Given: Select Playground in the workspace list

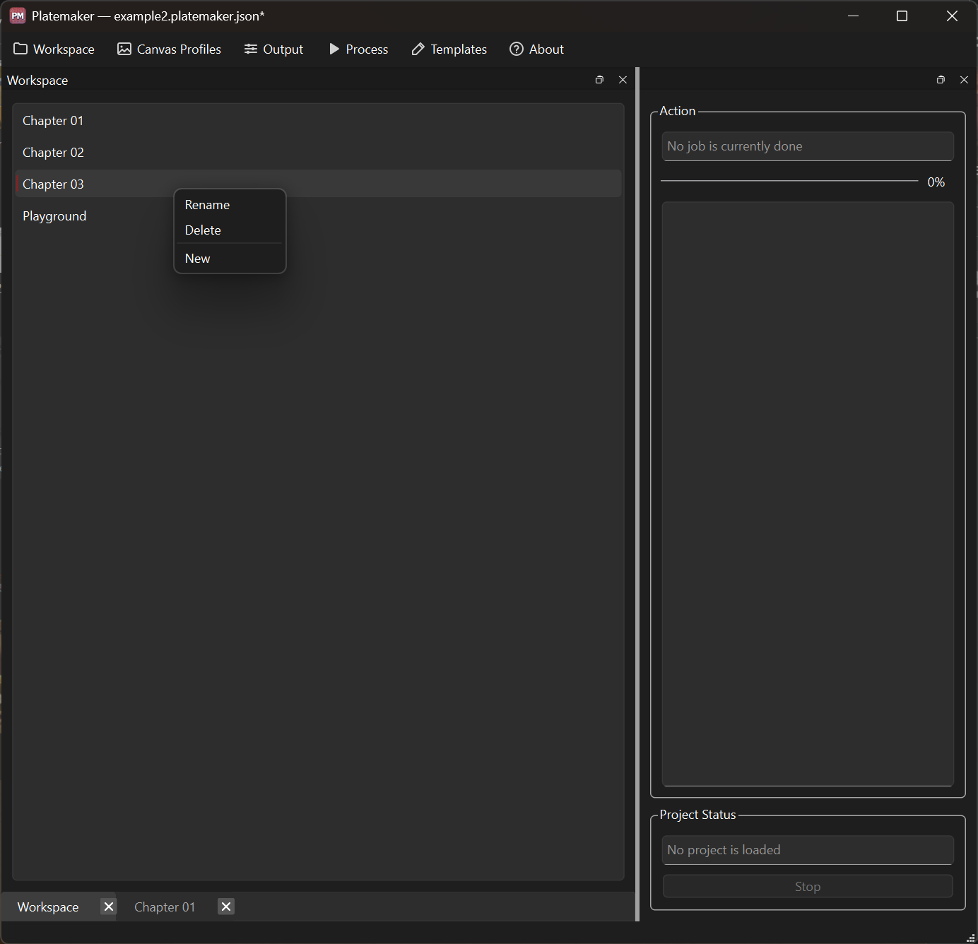Looking at the screenshot, I should pos(318,216).
